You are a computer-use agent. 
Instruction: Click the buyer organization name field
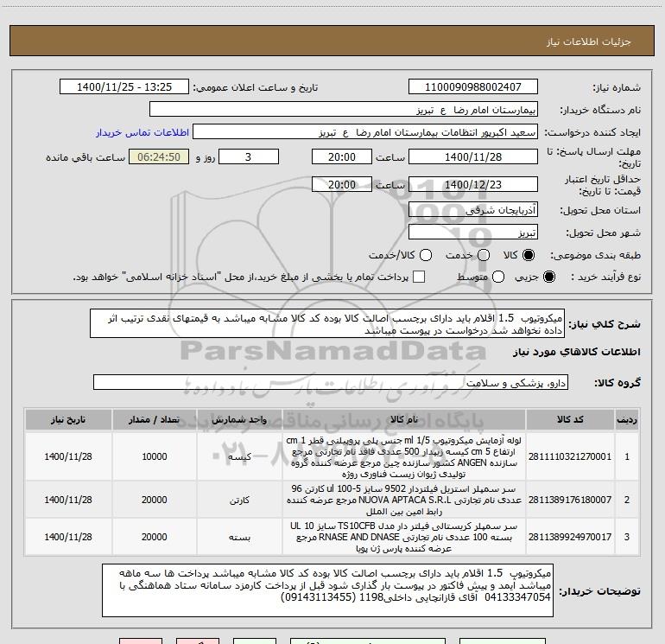click(x=344, y=110)
